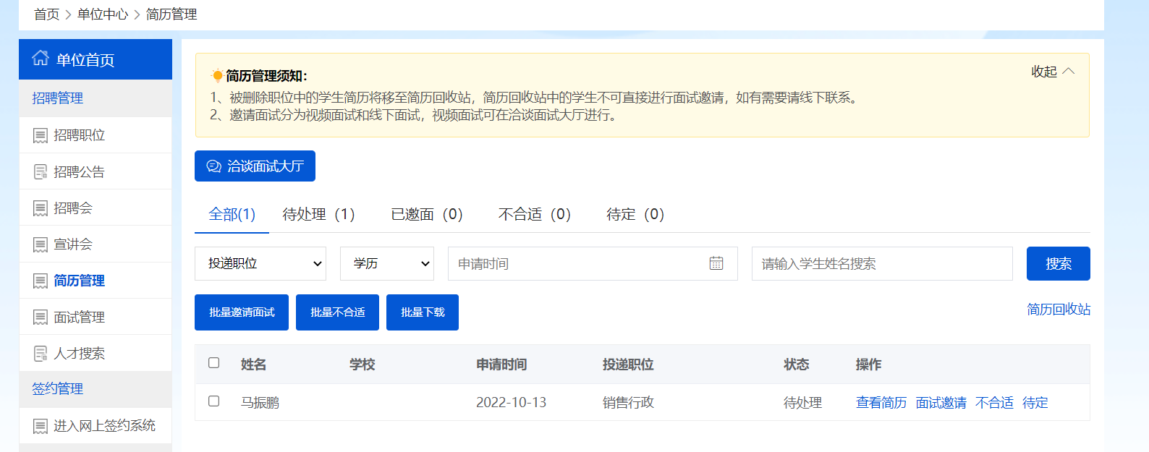Click 查看简历 for 马振鹏

click(x=881, y=403)
